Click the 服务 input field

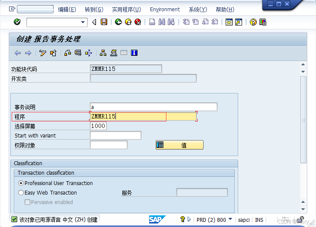(202, 192)
